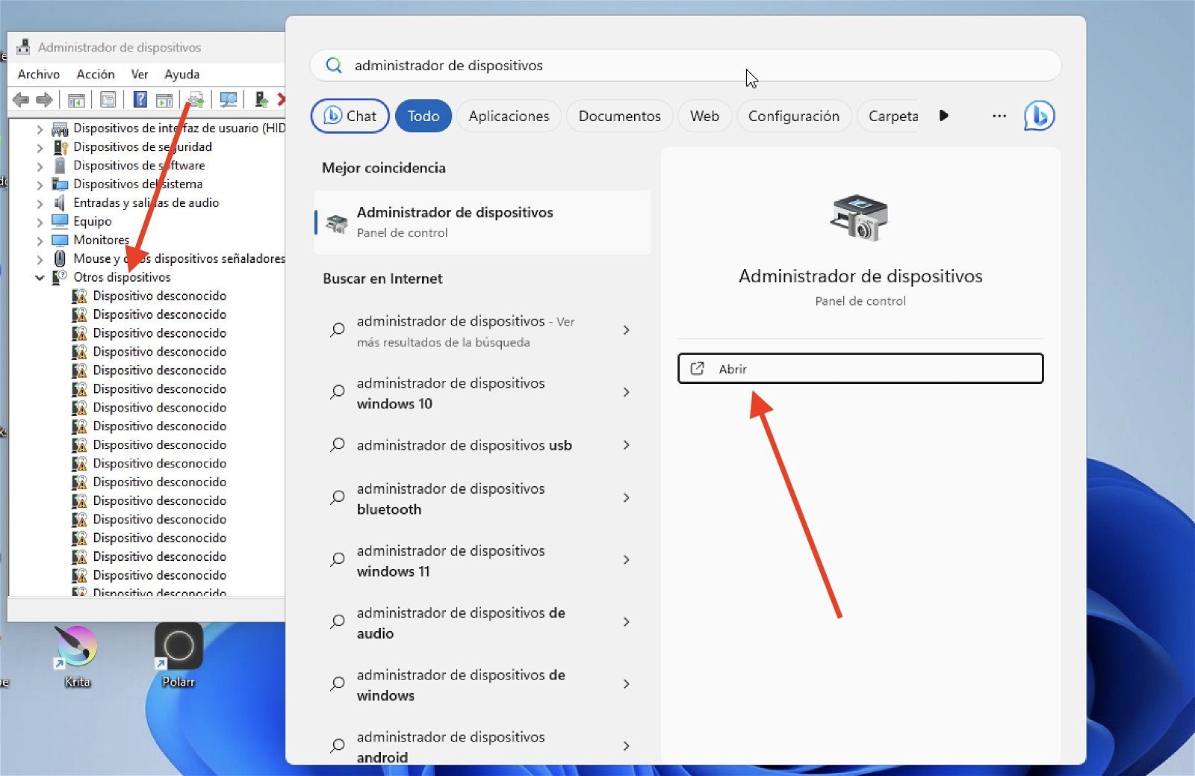Expand arrow for 'de audio' suggestion
The width and height of the screenshot is (1195, 776).
pos(626,622)
